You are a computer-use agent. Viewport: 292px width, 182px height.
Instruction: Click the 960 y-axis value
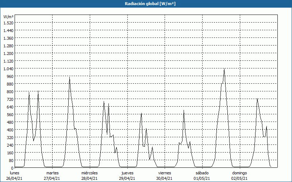coord(10,76)
